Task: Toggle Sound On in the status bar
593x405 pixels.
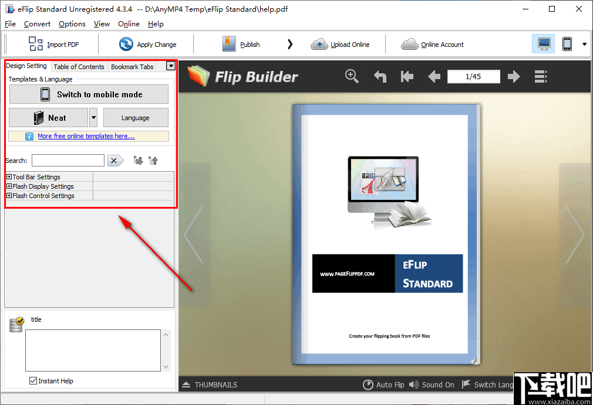Action: pos(432,384)
